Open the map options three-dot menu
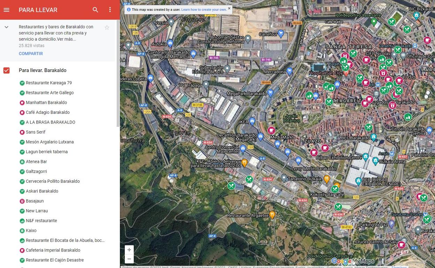The width and height of the screenshot is (435, 268). (110, 10)
